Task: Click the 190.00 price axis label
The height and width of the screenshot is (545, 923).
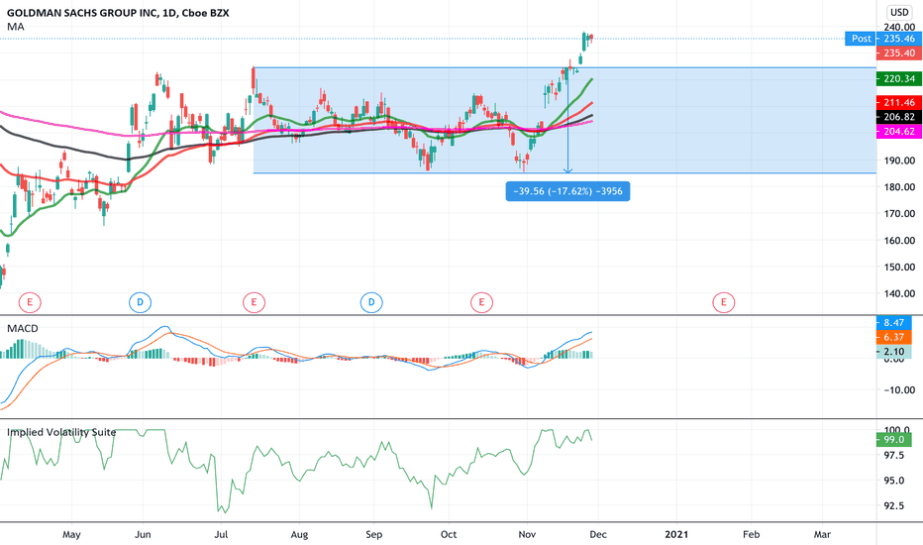Action: click(x=899, y=161)
